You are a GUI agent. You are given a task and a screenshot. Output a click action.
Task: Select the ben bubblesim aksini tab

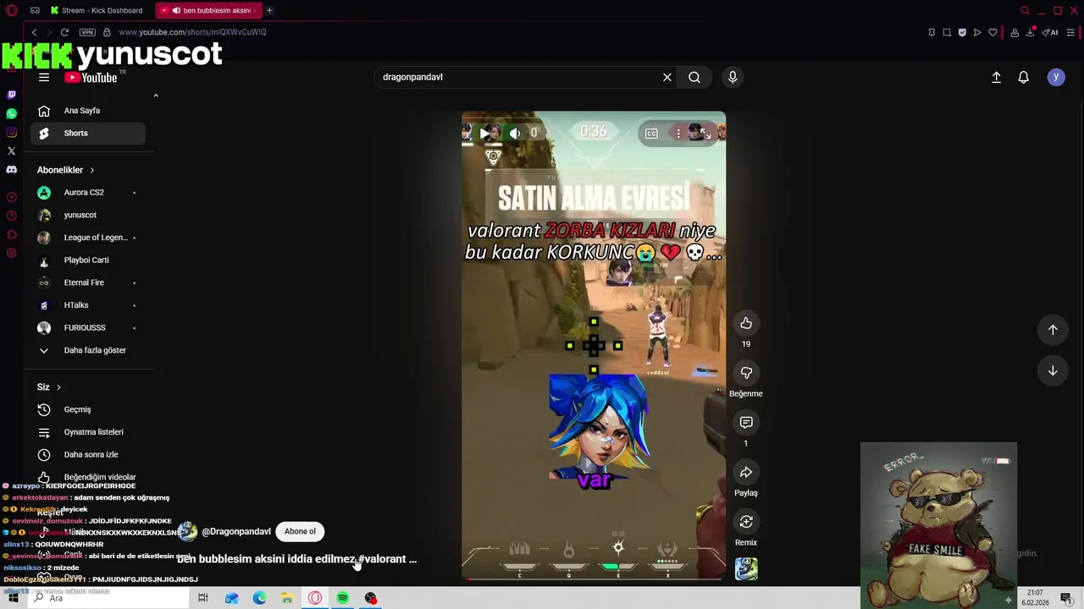coord(210,10)
